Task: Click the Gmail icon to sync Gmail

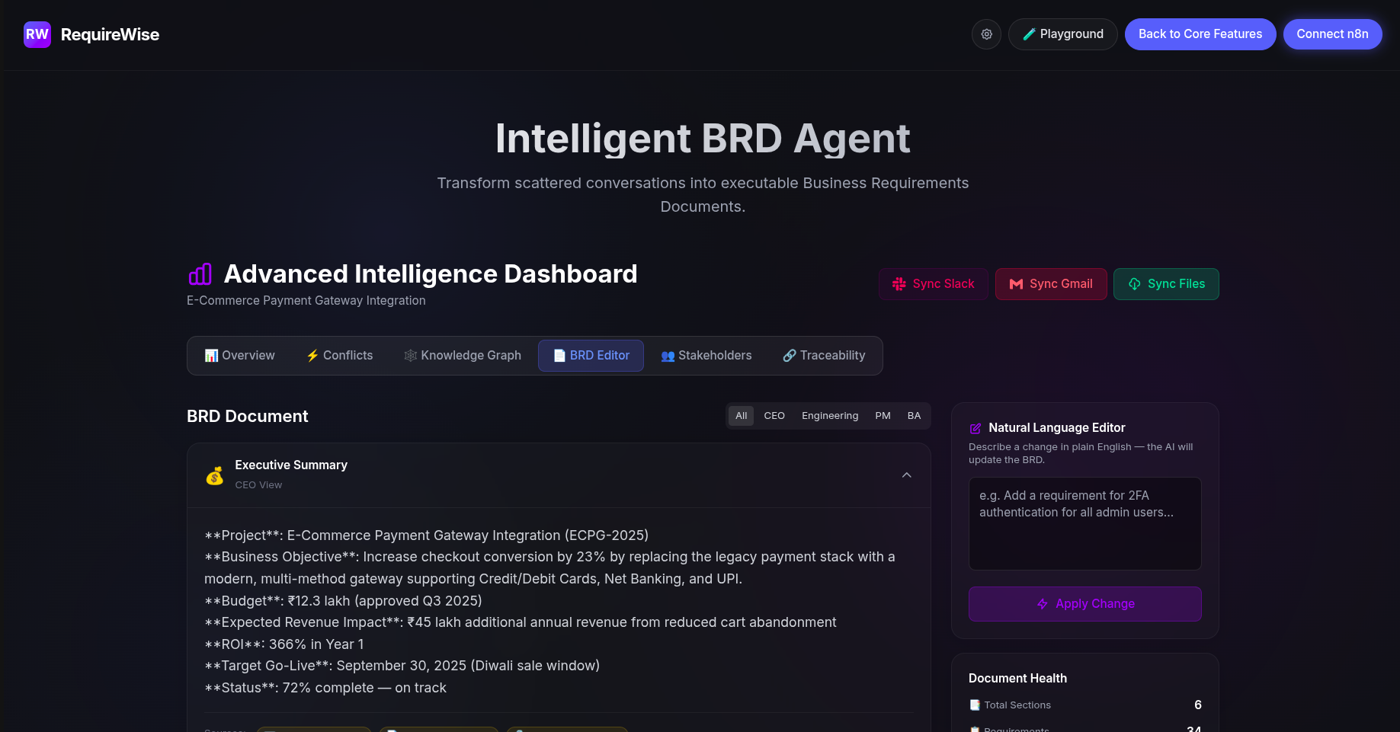Action: click(x=1016, y=284)
